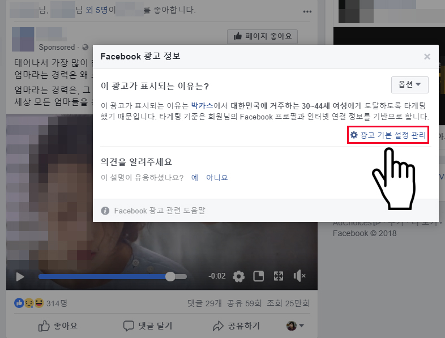Click the 광고 기본 설정 관리 link

point(388,135)
